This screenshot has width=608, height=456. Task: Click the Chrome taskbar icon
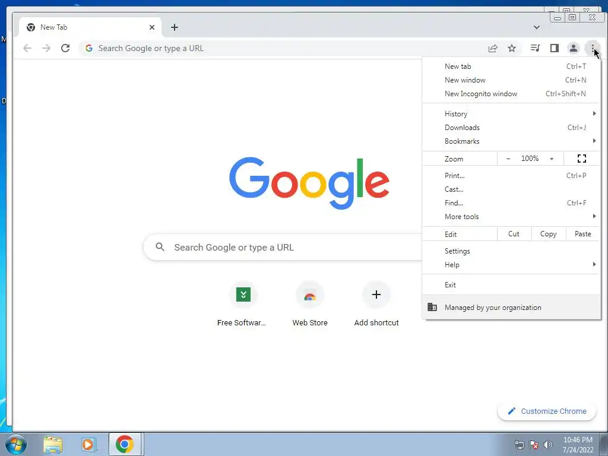(125, 444)
